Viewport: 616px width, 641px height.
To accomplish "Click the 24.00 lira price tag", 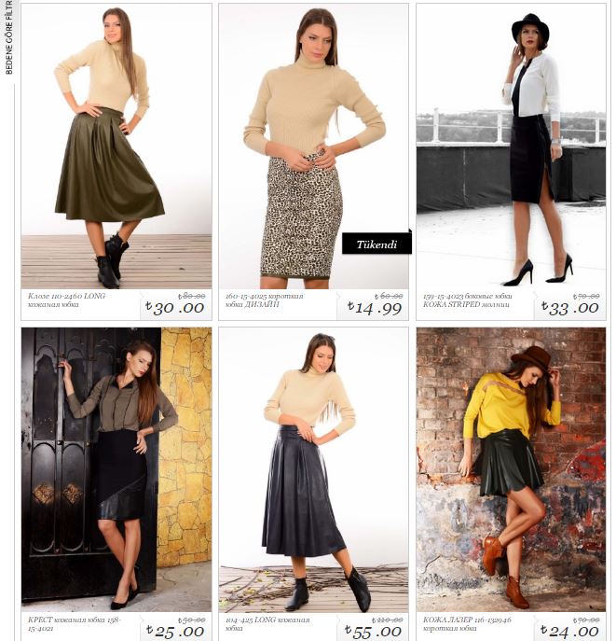I will (x=570, y=632).
